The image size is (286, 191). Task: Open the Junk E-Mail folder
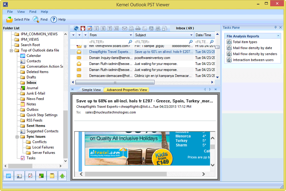point(36,93)
